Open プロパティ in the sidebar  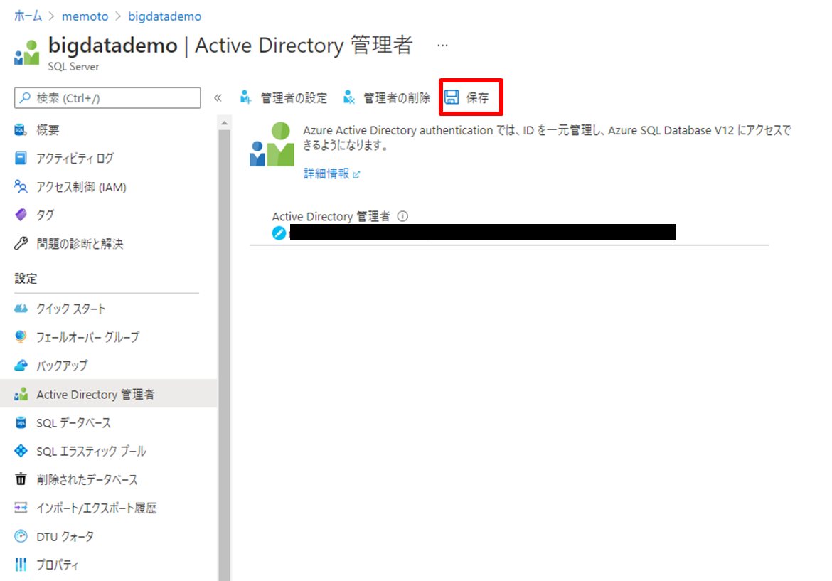coord(58,565)
